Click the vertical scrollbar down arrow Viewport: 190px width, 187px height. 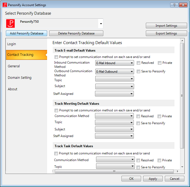click(182, 167)
